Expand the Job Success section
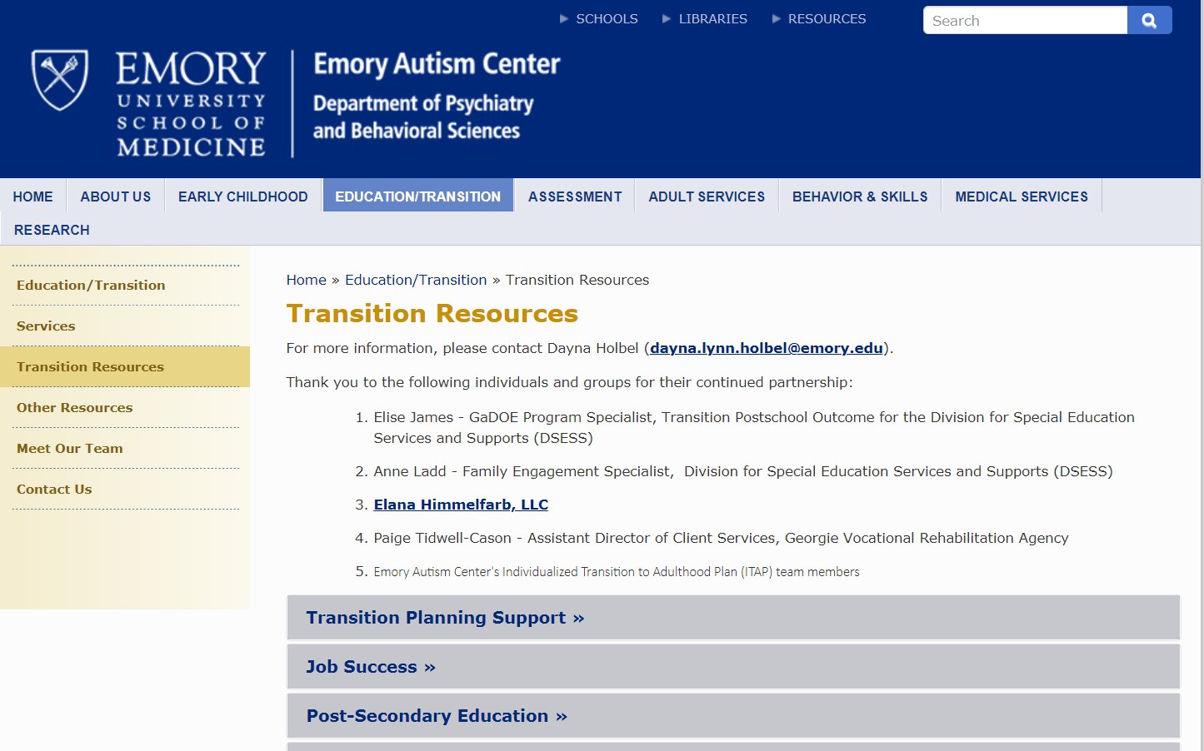 733,667
